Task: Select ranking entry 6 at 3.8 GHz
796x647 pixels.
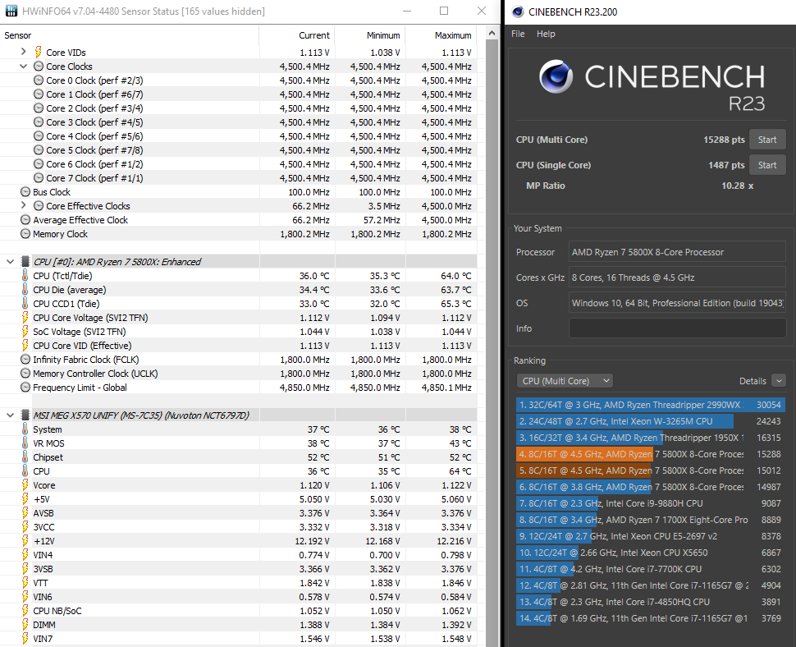Action: click(650, 487)
